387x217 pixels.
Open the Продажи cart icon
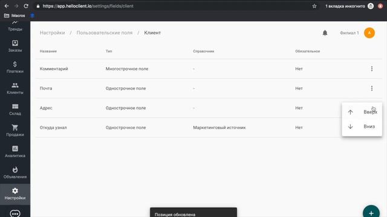15,127
